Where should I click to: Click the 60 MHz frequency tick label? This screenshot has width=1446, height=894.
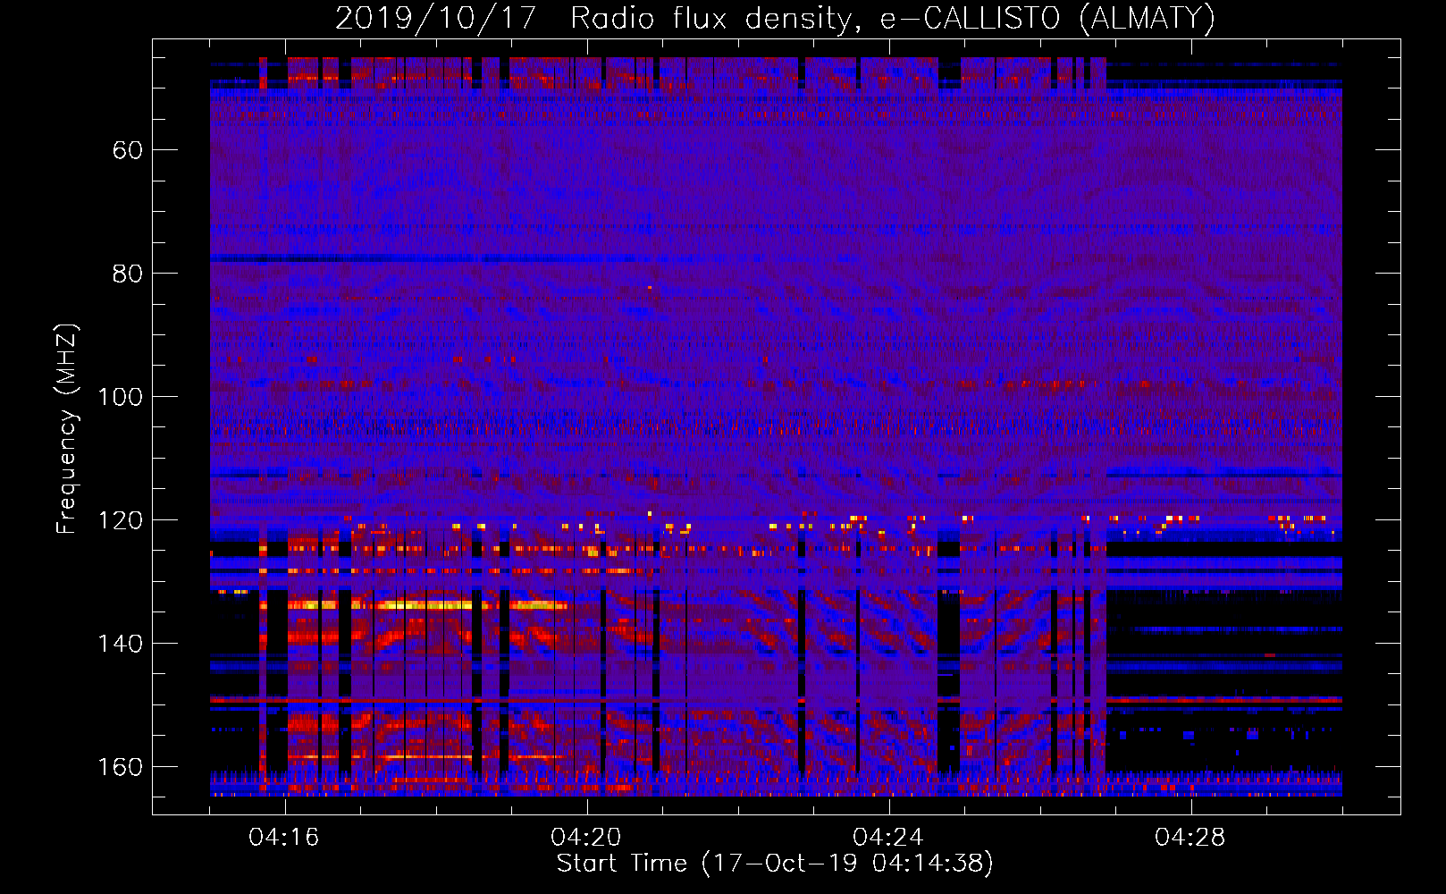tap(128, 150)
